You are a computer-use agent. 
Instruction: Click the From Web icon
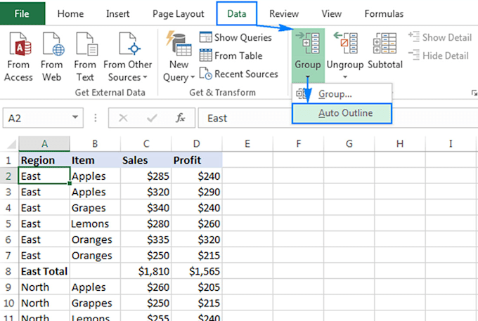pos(51,46)
